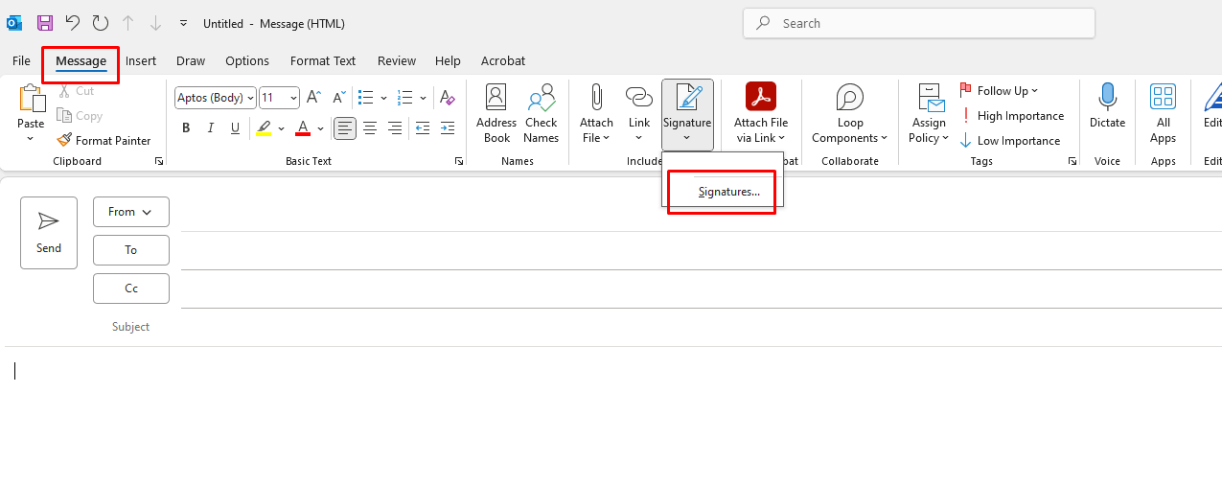Image resolution: width=1222 pixels, height=485 pixels.
Task: Click Attach File paperclip
Action: coord(596,113)
